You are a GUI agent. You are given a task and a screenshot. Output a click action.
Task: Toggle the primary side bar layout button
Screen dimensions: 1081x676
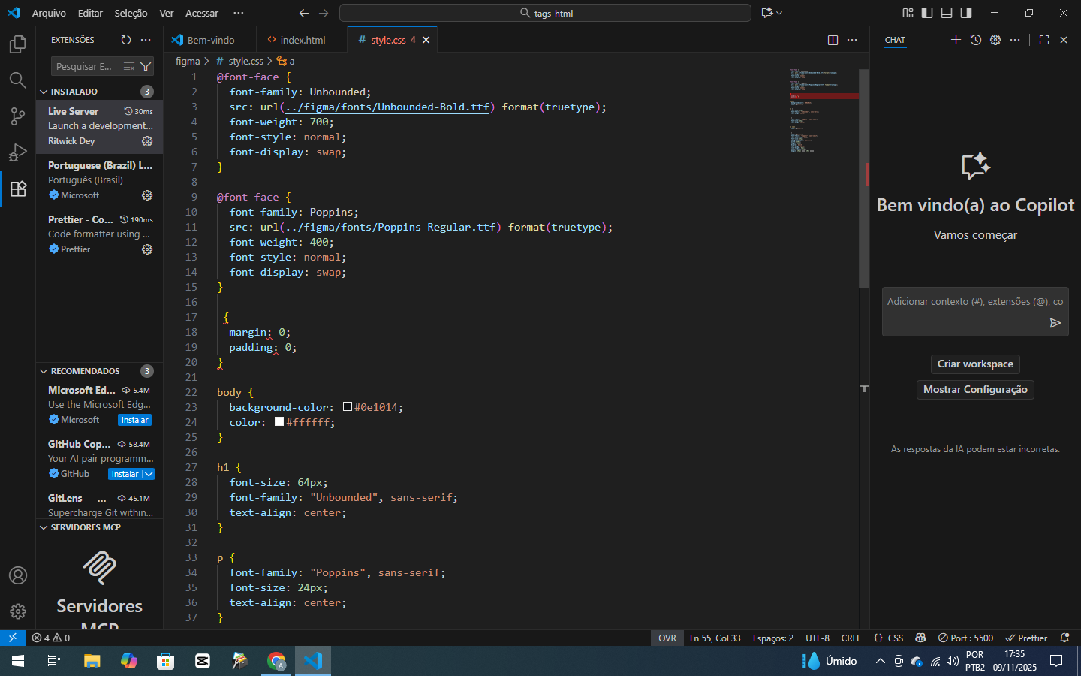(927, 13)
